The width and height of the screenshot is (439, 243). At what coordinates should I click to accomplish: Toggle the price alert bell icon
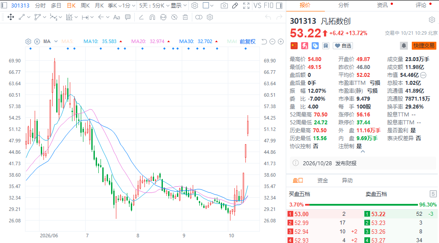pos(404,46)
